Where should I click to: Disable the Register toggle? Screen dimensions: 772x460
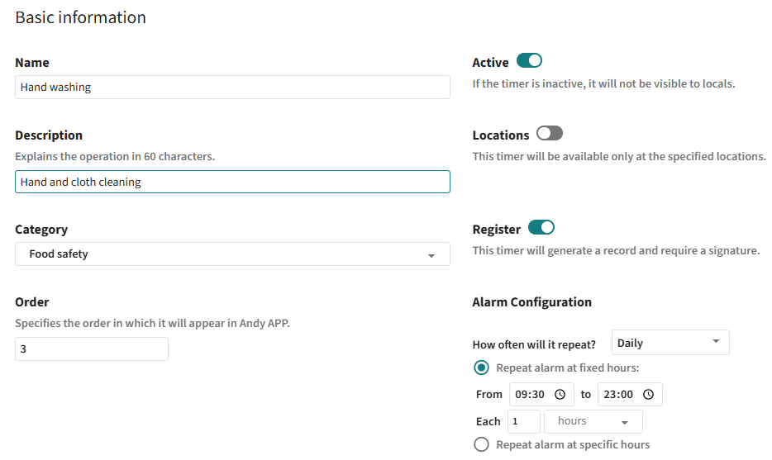[x=541, y=227]
